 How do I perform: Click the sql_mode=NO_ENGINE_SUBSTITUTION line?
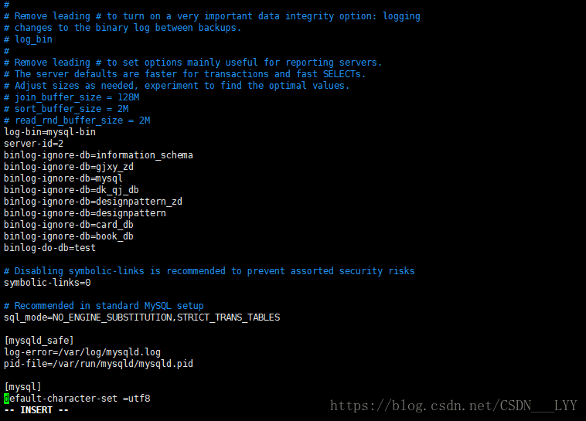coord(142,317)
